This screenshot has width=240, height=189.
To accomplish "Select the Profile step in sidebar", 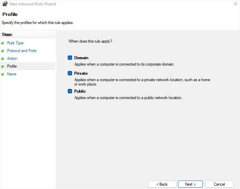I will click(x=12, y=66).
